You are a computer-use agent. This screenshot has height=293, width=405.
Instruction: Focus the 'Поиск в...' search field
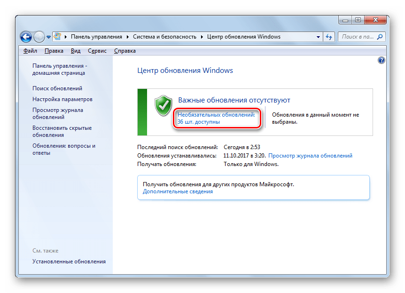357,37
